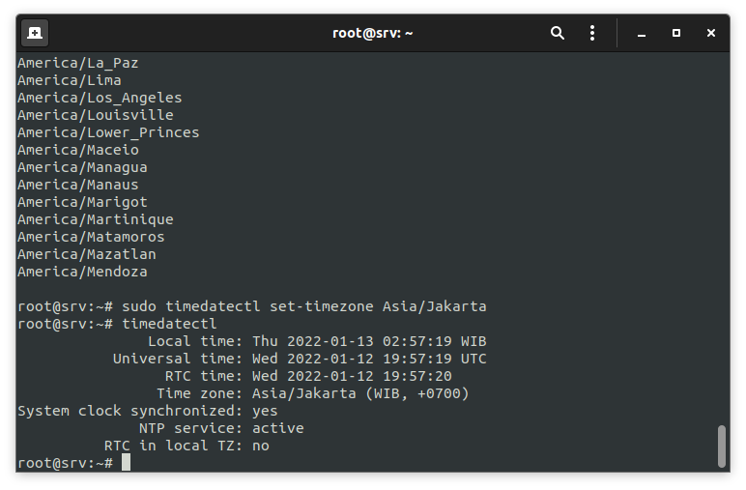
Task: Click the terminal scrollbar thumb
Action: (721, 446)
